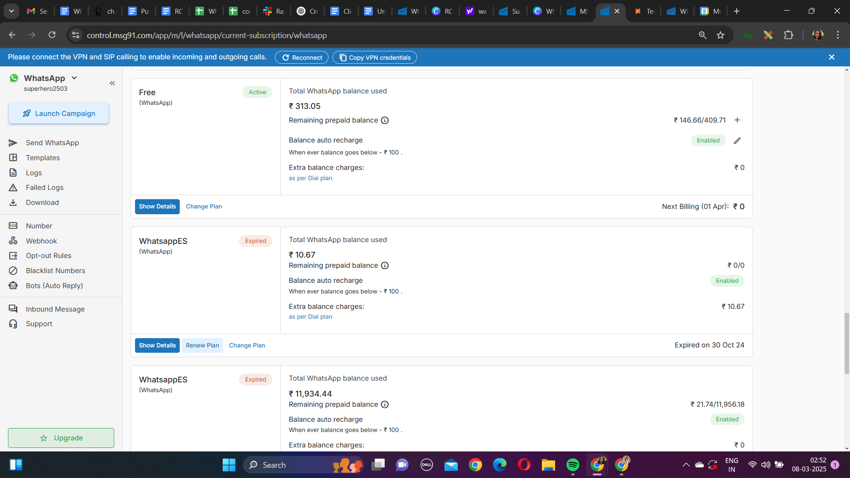The image size is (850, 478).
Task: Show hidden system tray icons
Action: tap(686, 465)
